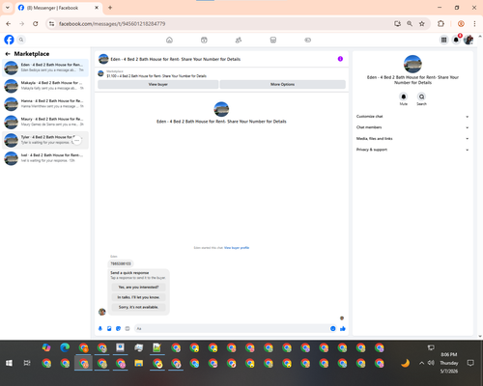Open the listing thumbnail in right panel
The width and height of the screenshot is (483, 386).
[x=412, y=64]
